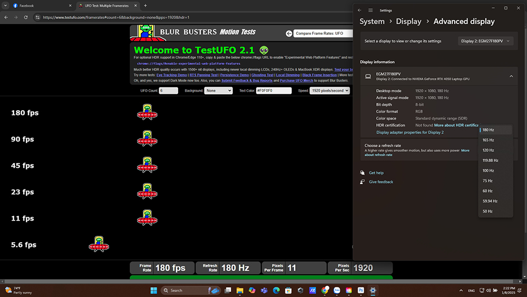Open the Purchase UFO Merch link
527x297 pixels.
(x=296, y=80)
